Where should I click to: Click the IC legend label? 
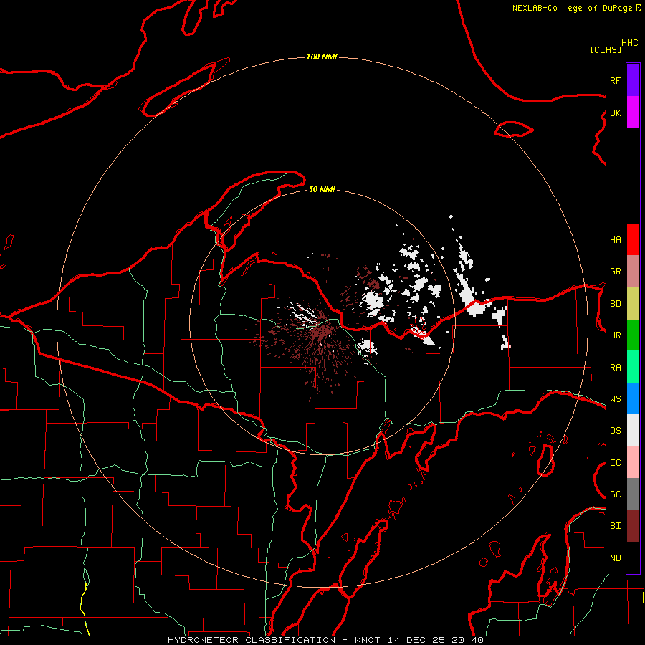point(615,463)
